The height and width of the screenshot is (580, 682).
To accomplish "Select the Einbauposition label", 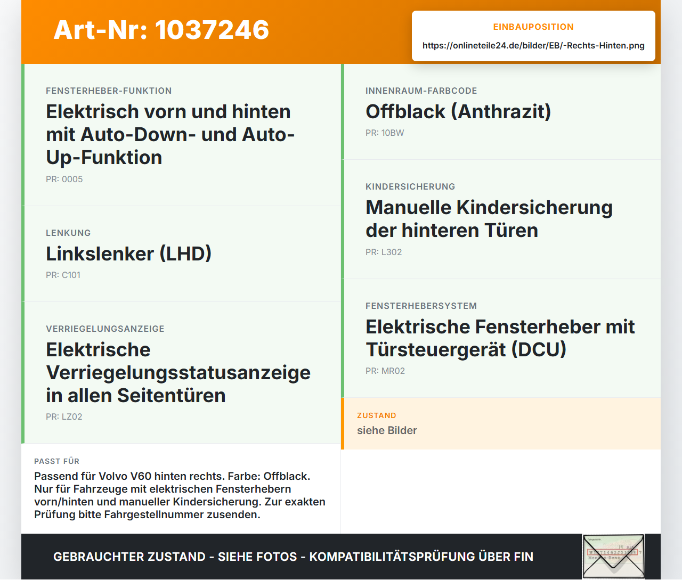I will click(x=533, y=27).
